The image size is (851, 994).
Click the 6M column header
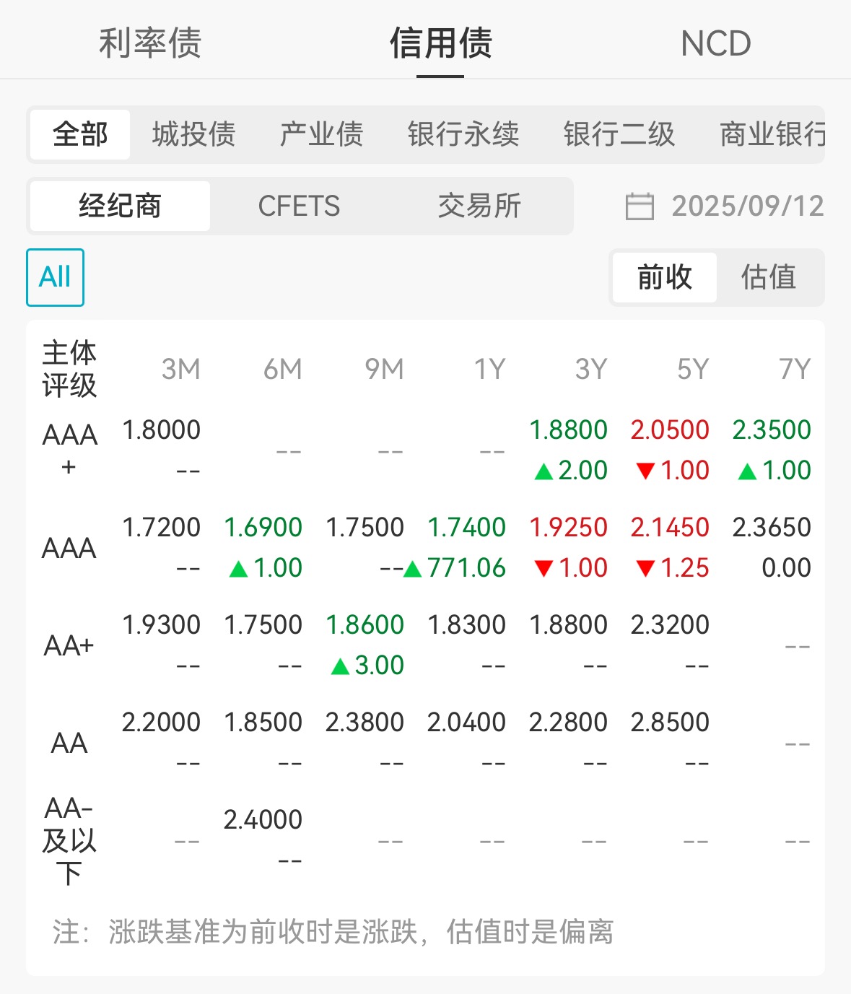(x=283, y=369)
